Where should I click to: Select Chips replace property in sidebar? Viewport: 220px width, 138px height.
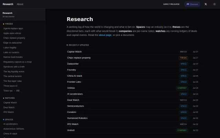pos(14,38)
